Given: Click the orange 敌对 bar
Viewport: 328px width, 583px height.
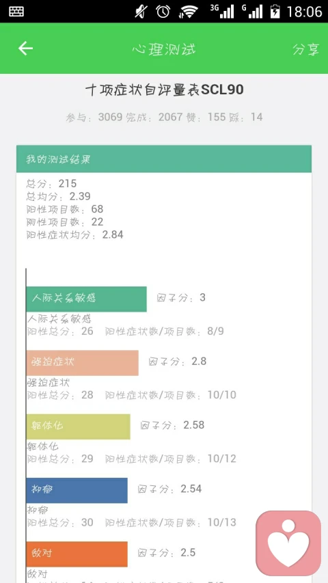Looking at the screenshot, I should [77, 554].
